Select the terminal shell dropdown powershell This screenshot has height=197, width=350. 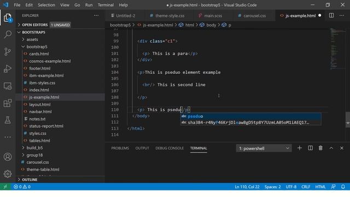[x=264, y=148]
